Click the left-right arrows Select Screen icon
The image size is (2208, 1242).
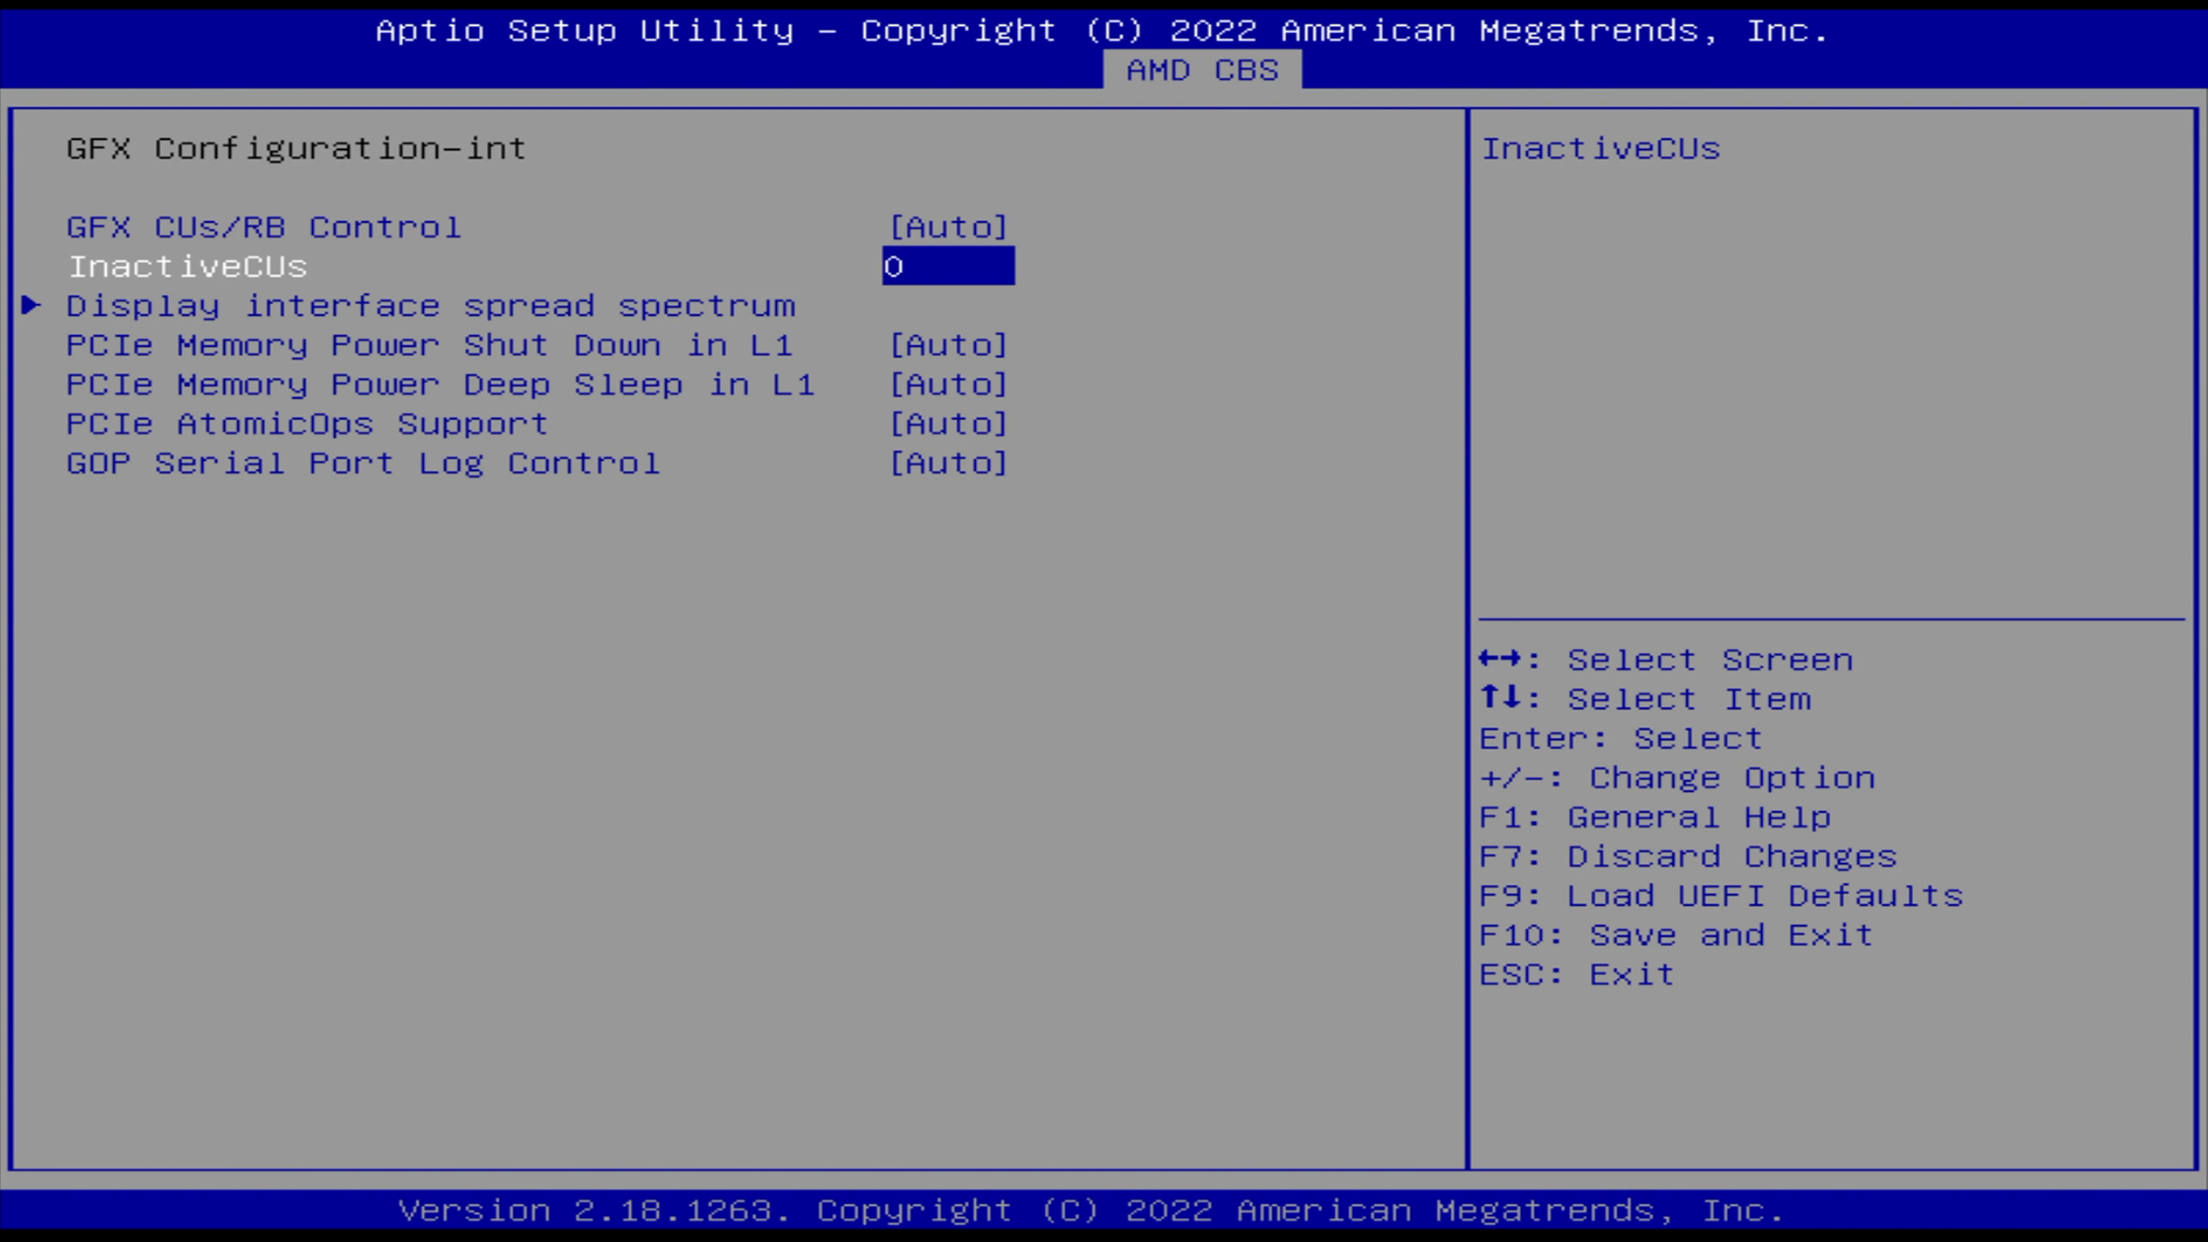(x=1500, y=658)
